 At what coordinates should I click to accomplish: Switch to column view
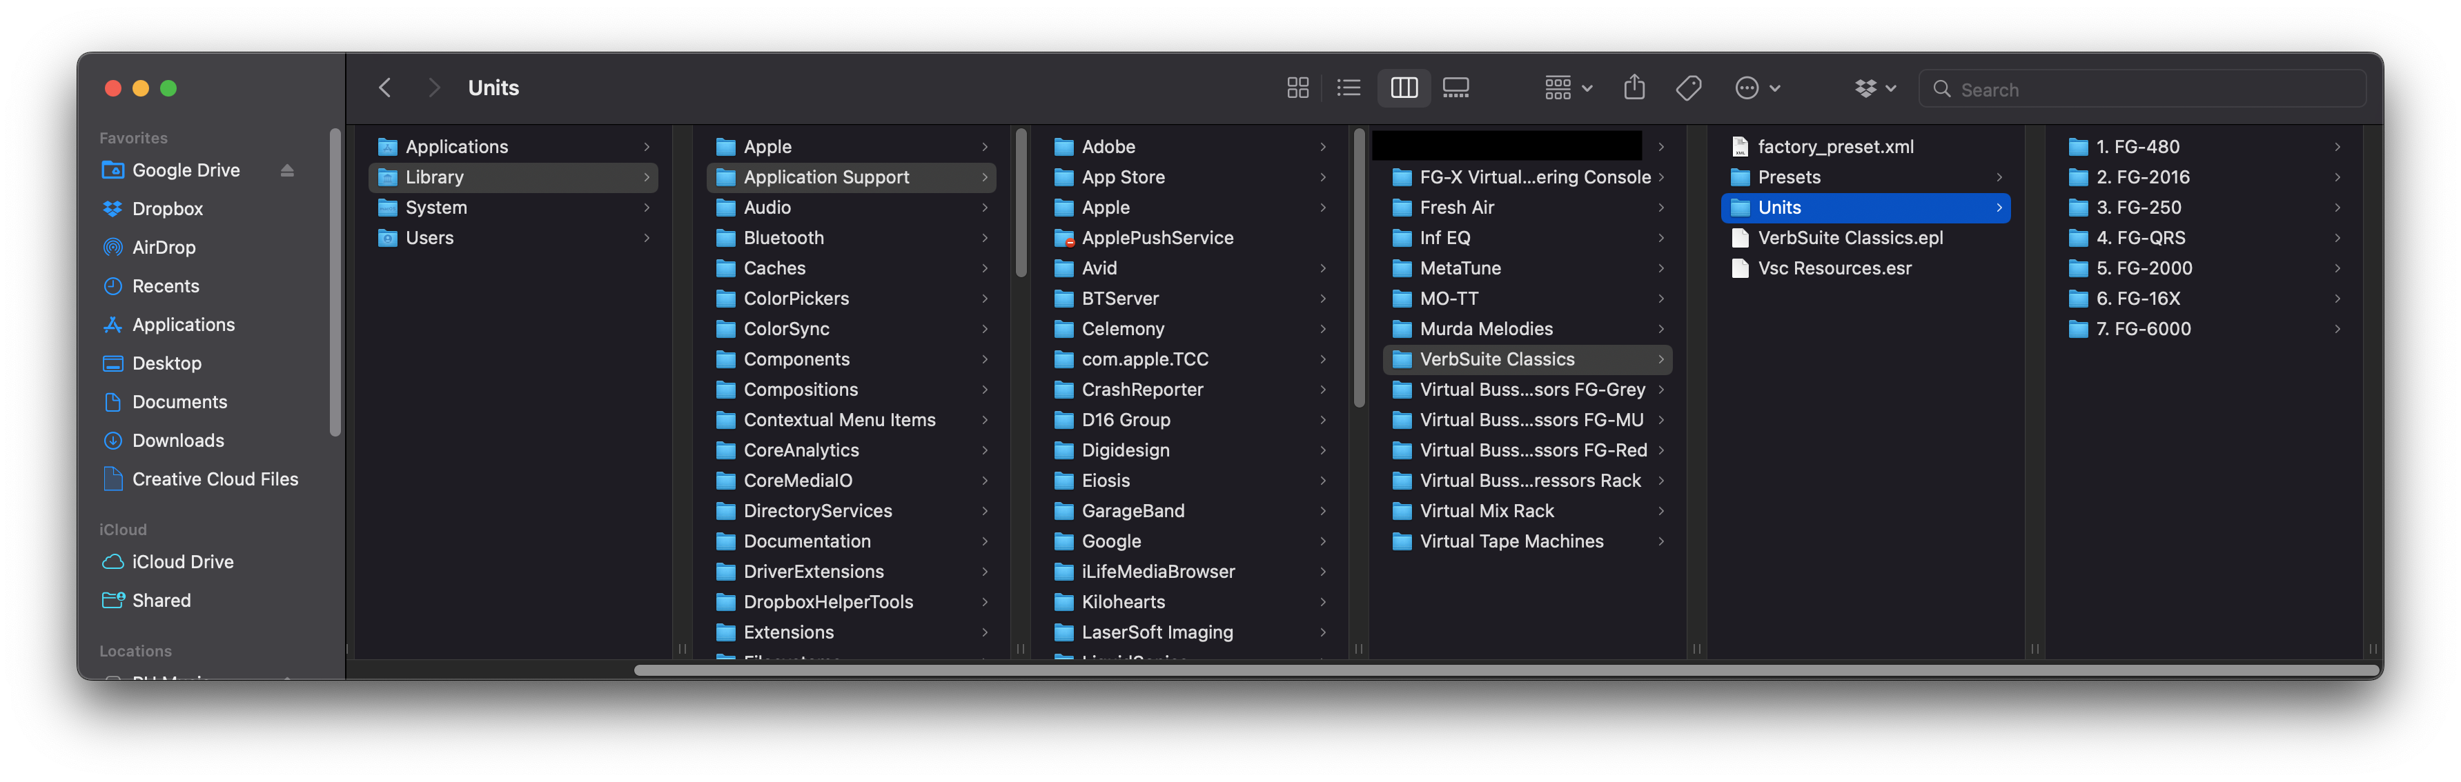tap(1404, 88)
